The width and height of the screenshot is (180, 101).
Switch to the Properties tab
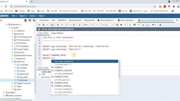tap(44, 20)
